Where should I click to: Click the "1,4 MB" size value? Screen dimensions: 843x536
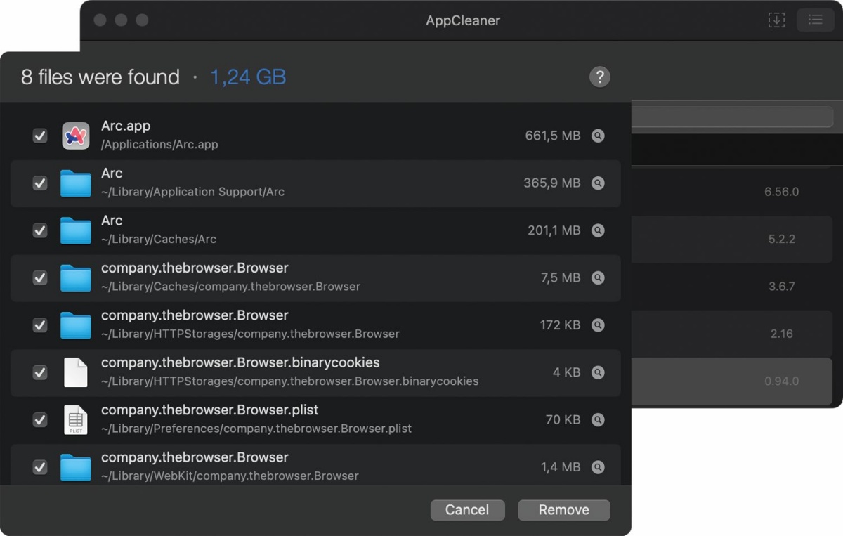click(x=561, y=467)
